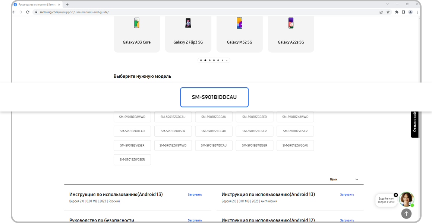This screenshot has height=223, width=432.
Task: Choose model SM-S901BZGDCAU
Action: [x=173, y=117]
